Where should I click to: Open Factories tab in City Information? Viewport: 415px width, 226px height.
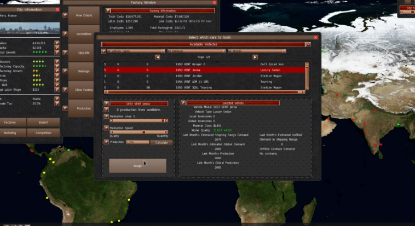coord(13,122)
